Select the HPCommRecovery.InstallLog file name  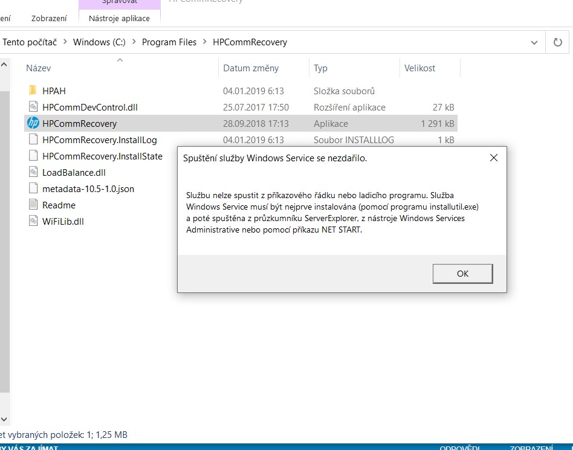coord(99,140)
